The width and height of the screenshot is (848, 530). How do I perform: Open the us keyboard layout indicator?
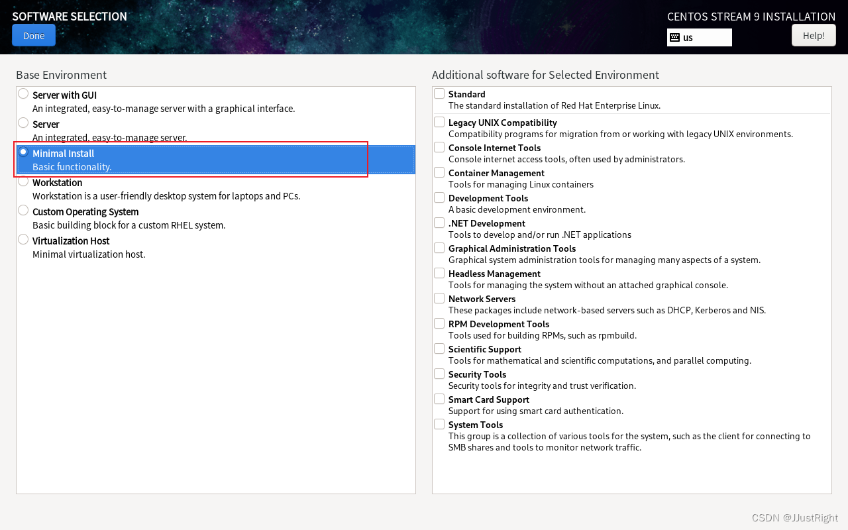[x=699, y=38]
